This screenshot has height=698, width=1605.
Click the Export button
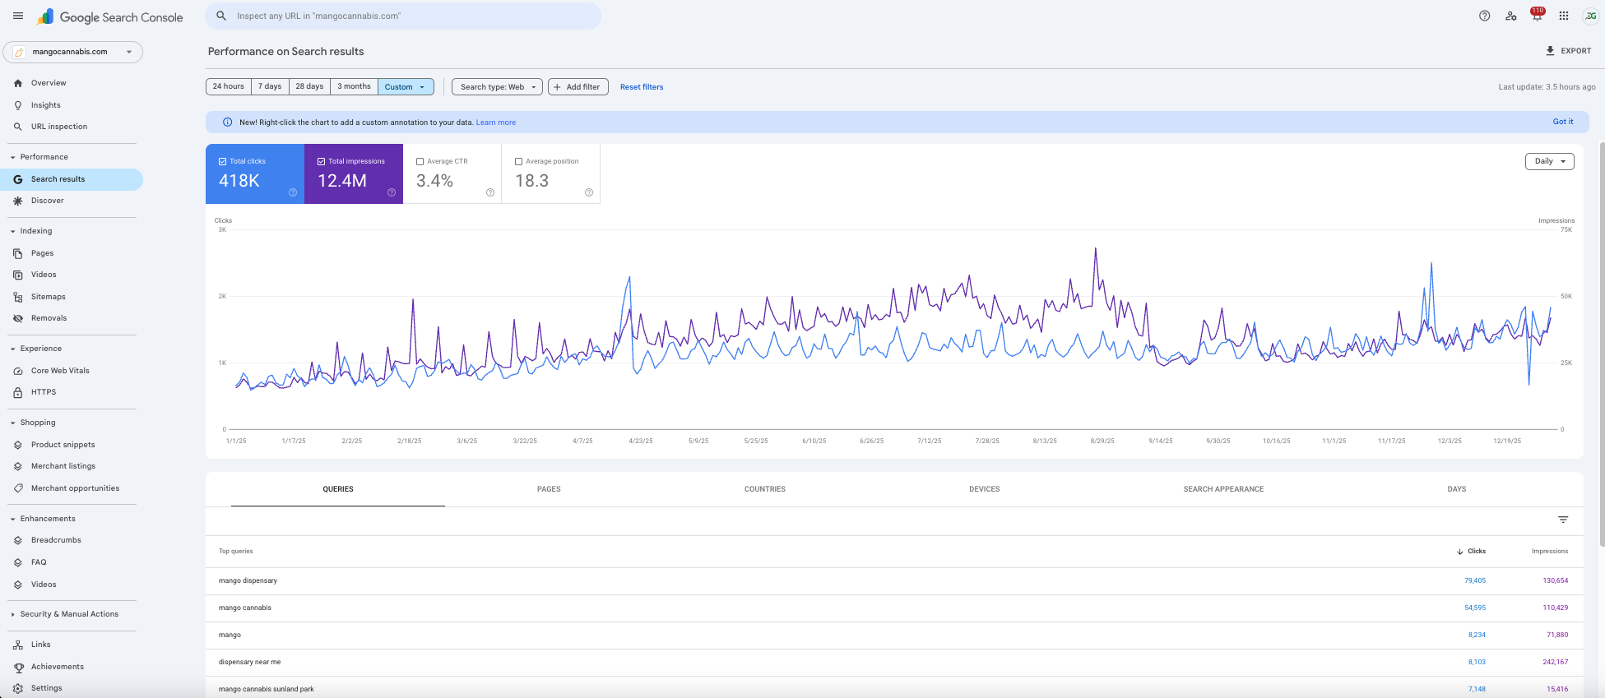1568,51
